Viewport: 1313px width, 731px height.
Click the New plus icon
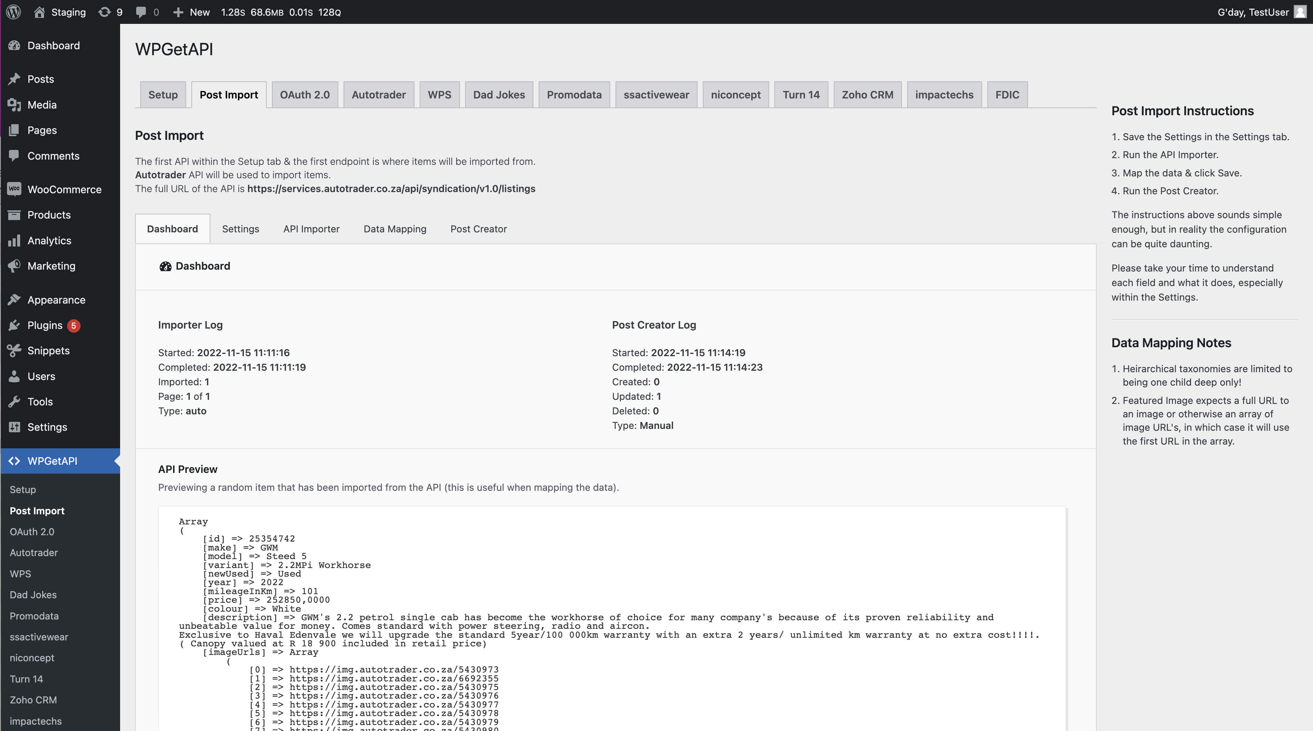click(178, 12)
